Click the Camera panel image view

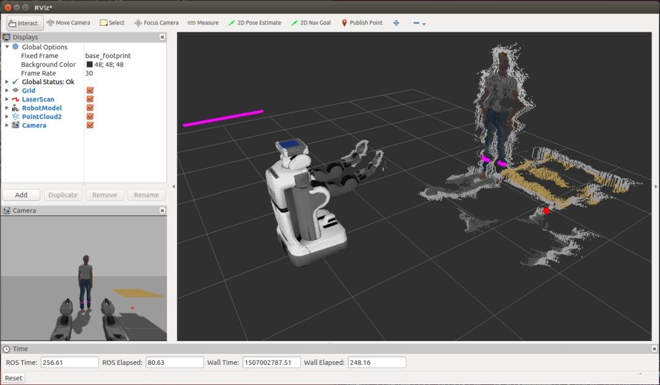[84, 278]
